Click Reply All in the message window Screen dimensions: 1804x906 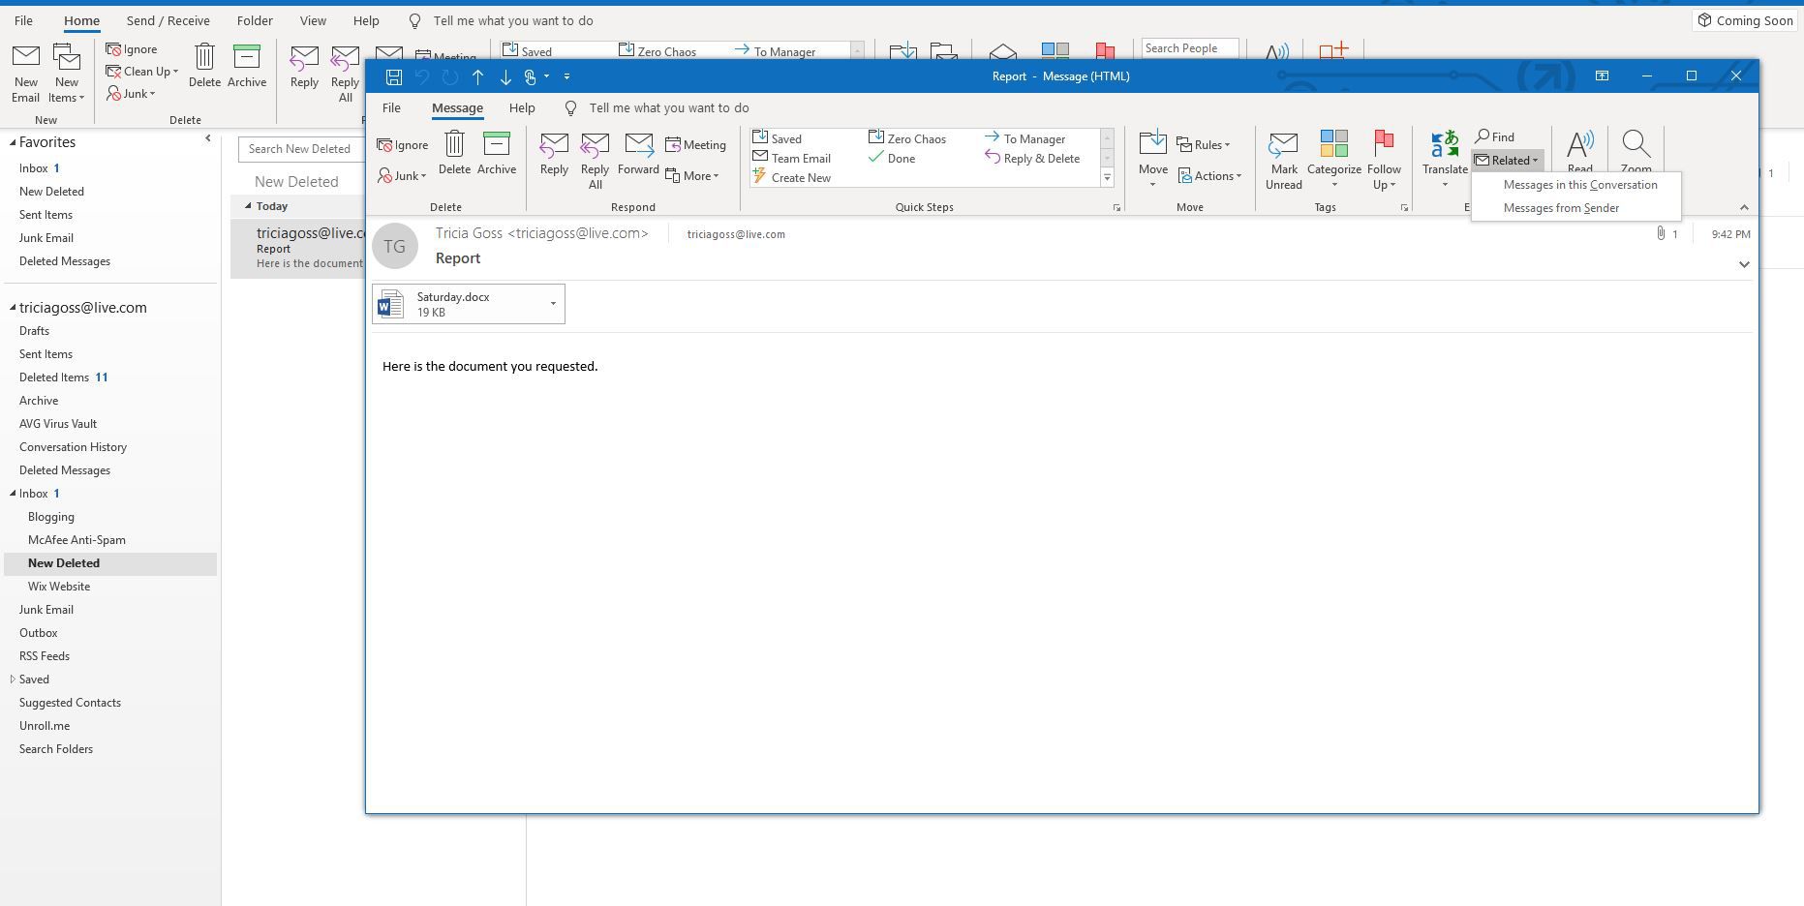tap(595, 161)
